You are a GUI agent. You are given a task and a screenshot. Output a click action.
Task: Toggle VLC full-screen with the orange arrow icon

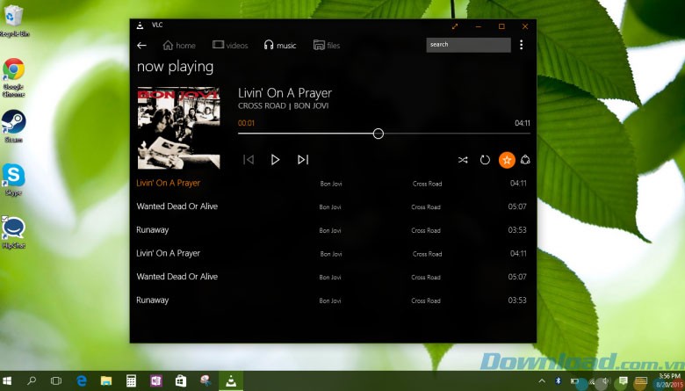tap(455, 26)
